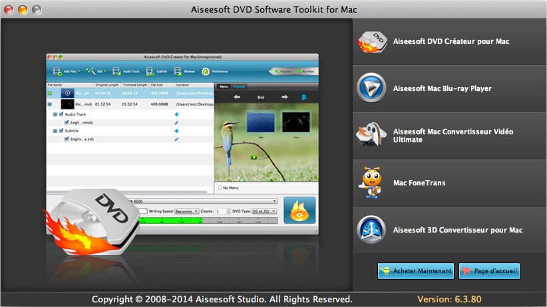The height and width of the screenshot is (307, 547).
Task: Click the flame Burn disc button
Action: 299,210
